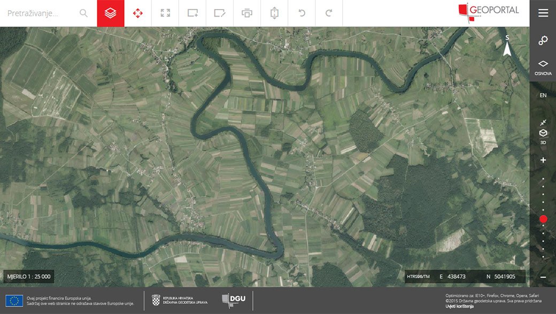
Task: Select the pan/move map tool
Action: click(138, 13)
